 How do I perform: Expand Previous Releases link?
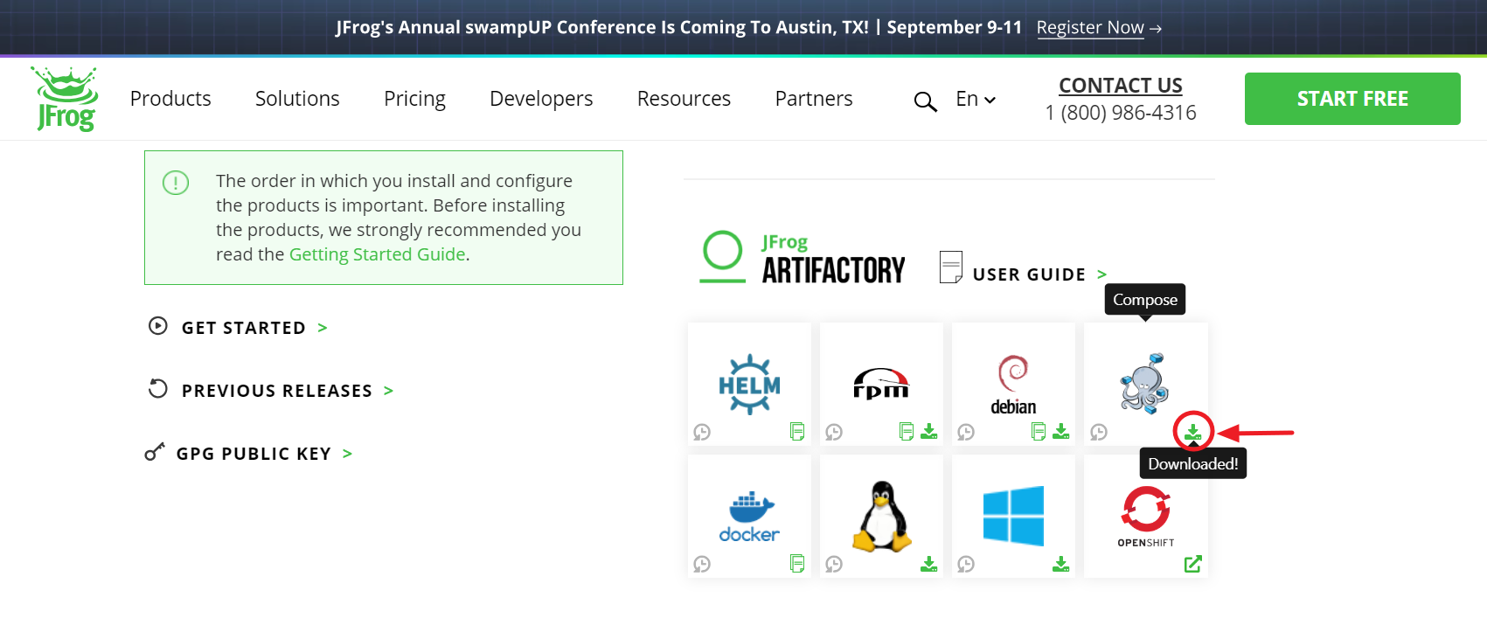276,391
